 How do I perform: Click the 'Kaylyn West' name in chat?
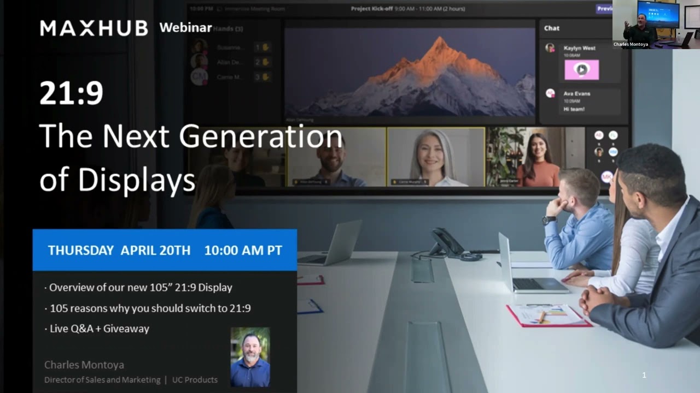(580, 48)
